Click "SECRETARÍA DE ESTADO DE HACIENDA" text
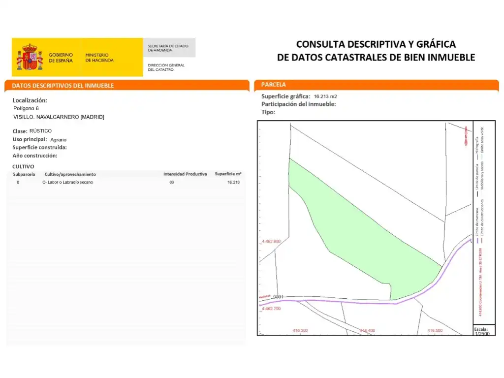Viewport: 504px width, 378px height. click(168, 48)
